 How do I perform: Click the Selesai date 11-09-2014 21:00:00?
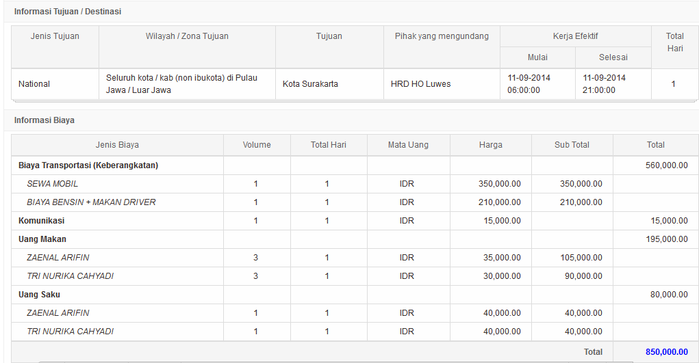604,84
